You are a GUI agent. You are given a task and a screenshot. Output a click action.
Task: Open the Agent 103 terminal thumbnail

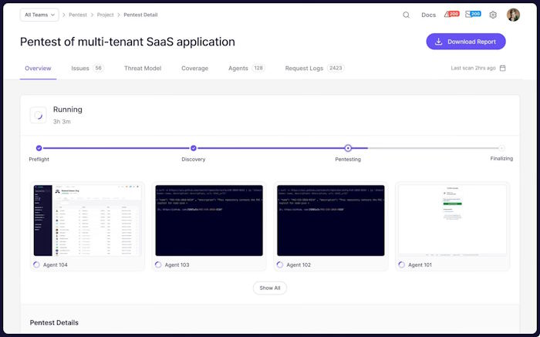point(209,221)
